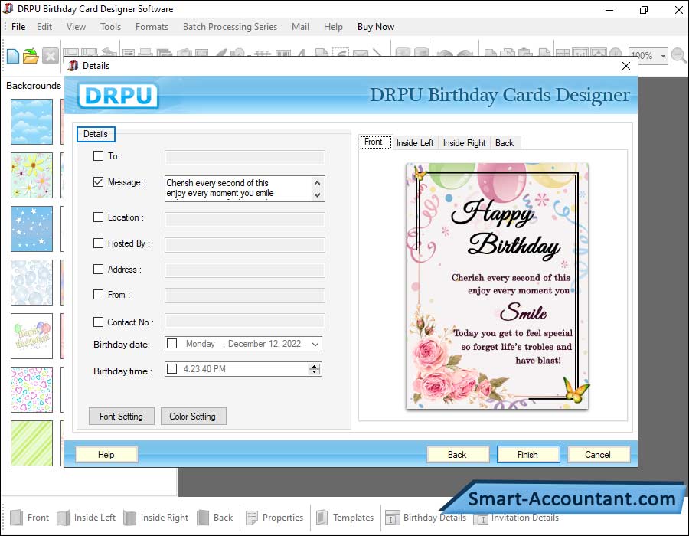689x536 pixels.
Task: Uncheck the Message checkbox
Action: pos(99,182)
